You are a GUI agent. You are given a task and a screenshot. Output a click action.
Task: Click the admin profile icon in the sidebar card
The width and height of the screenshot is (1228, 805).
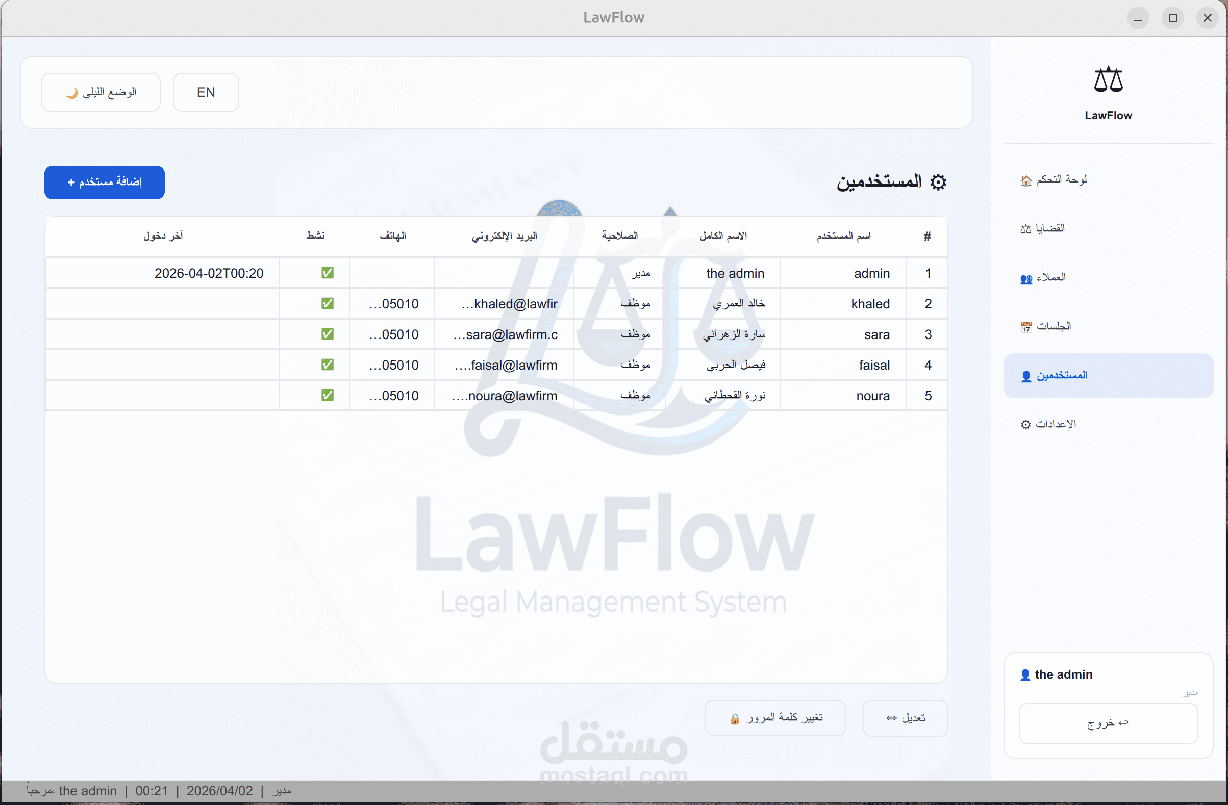[x=1025, y=675]
